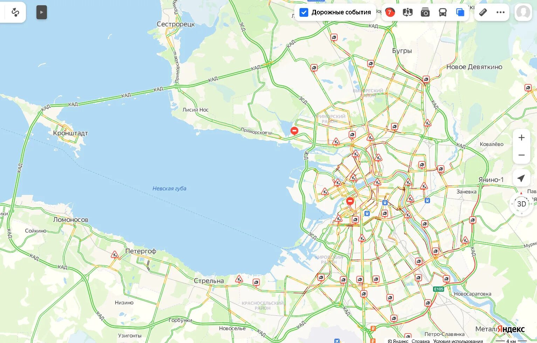Open the map layers selector

pos(460,13)
